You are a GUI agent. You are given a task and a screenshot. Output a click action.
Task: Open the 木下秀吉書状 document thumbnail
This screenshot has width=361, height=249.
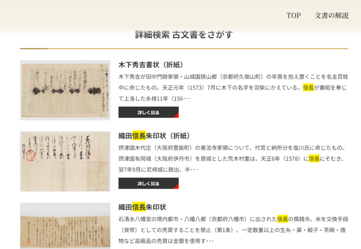click(65, 90)
